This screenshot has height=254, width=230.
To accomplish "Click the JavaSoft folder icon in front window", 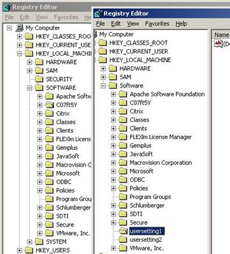I will pyautogui.click(x=123, y=154).
